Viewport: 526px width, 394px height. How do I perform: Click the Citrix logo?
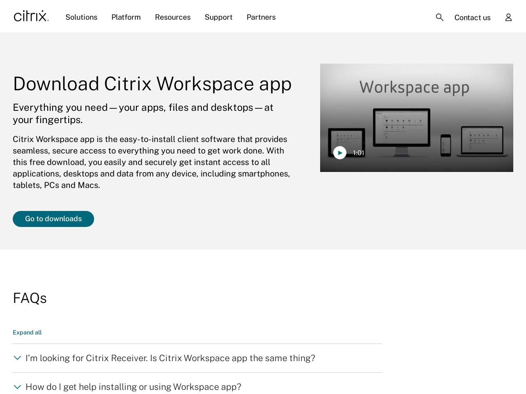coord(31,16)
